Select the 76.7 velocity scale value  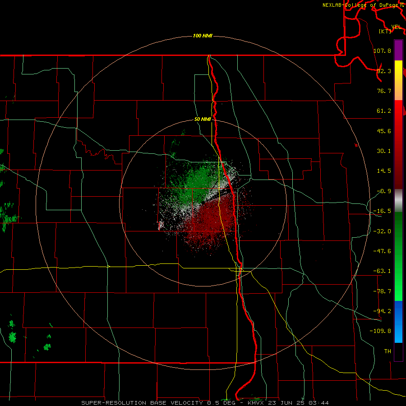coord(384,91)
